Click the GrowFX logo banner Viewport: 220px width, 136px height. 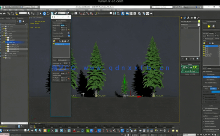point(190,69)
